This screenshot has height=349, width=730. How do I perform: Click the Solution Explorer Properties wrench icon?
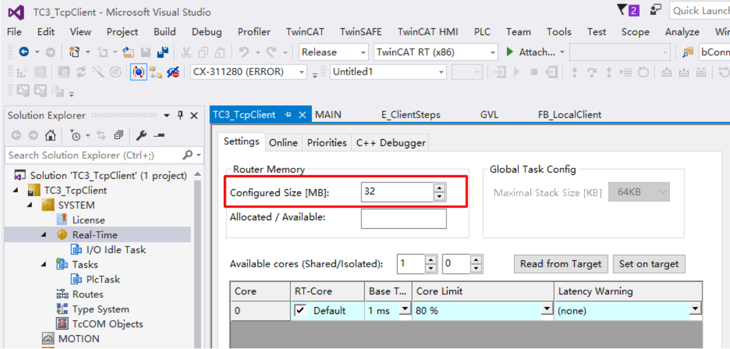(141, 136)
